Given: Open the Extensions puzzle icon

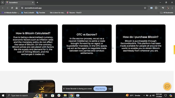Looking at the screenshot, I should [x=156, y=8].
